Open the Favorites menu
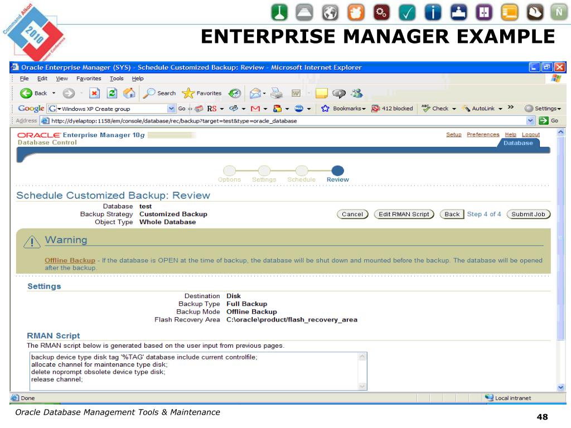The image size is (571, 428). tap(89, 78)
